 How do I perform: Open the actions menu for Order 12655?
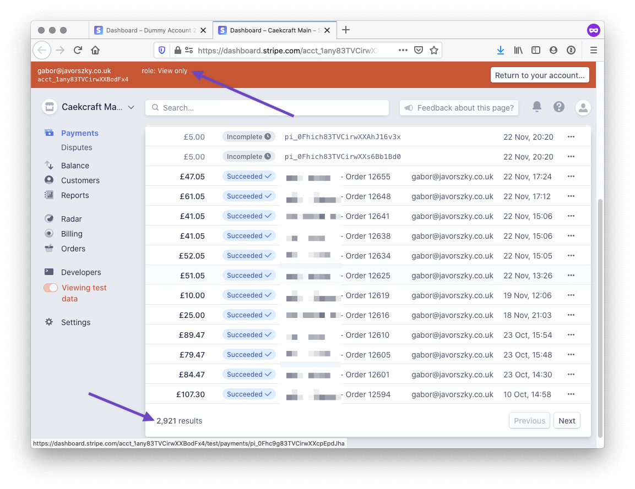pos(571,176)
